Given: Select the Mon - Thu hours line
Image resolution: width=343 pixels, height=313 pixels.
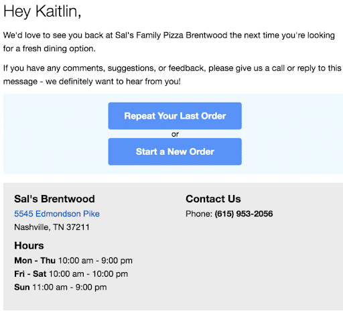Looking at the screenshot, I should pyautogui.click(x=73, y=261).
